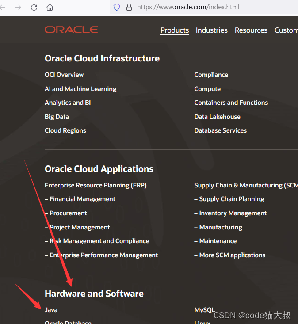Click the Oracle Cloud Applications heading
The image size is (298, 324).
point(99,169)
